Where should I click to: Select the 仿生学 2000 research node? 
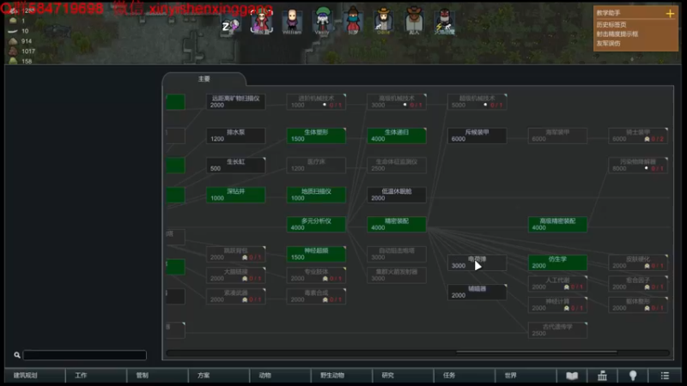pyautogui.click(x=557, y=262)
